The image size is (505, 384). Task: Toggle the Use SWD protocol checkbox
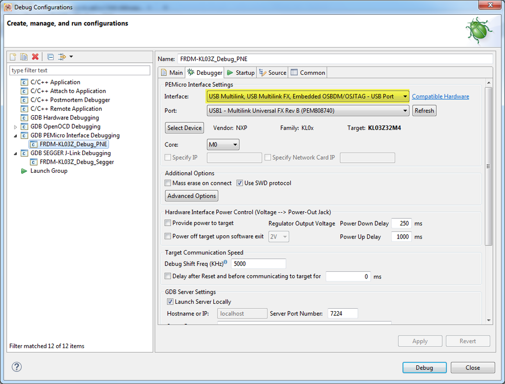[x=240, y=183]
